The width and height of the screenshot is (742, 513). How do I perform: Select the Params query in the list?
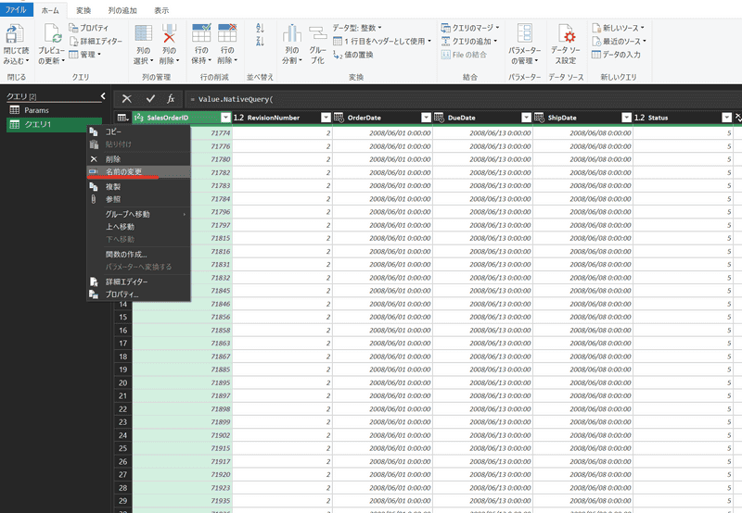pos(36,110)
